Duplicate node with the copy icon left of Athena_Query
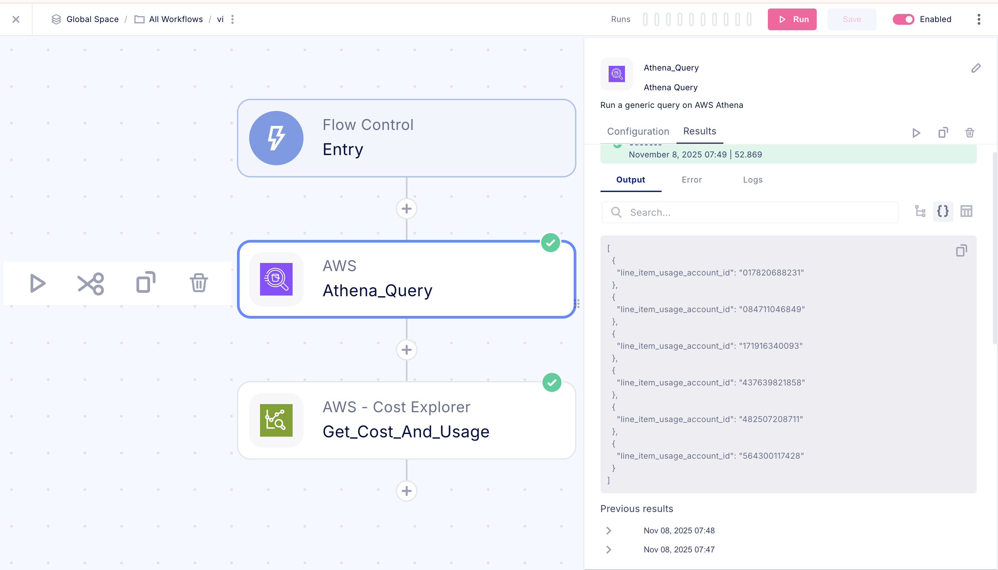998x570 pixels. [145, 282]
